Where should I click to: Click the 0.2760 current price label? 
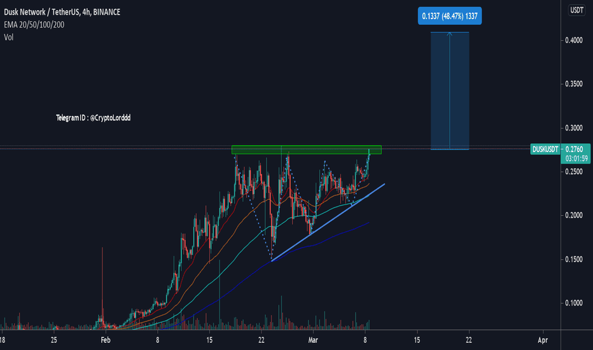574,149
